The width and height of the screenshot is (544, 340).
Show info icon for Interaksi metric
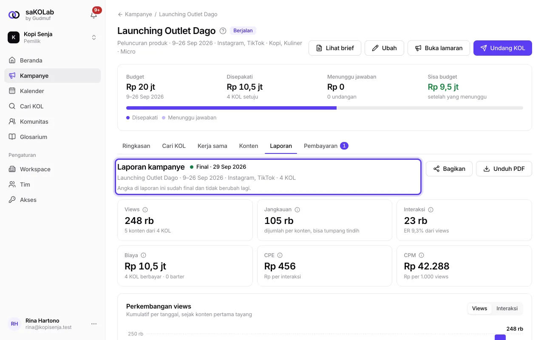tap(431, 210)
